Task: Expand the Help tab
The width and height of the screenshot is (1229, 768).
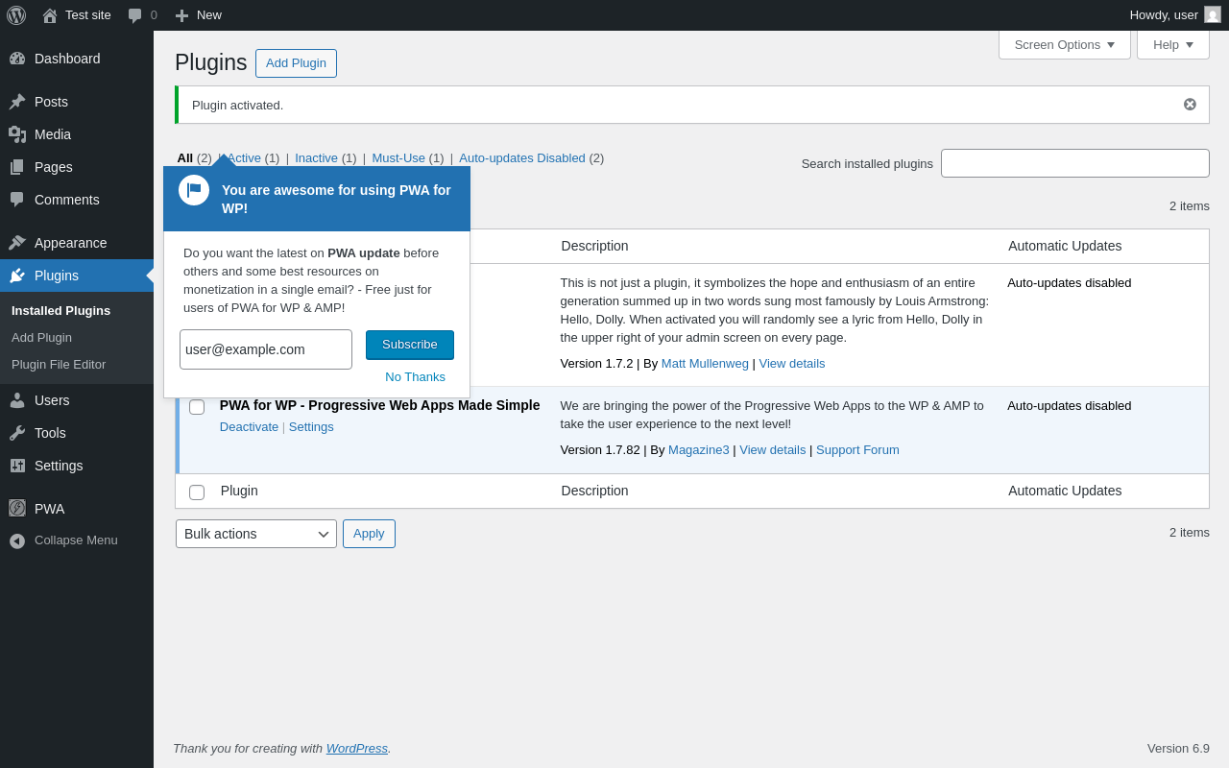Action: [x=1172, y=44]
